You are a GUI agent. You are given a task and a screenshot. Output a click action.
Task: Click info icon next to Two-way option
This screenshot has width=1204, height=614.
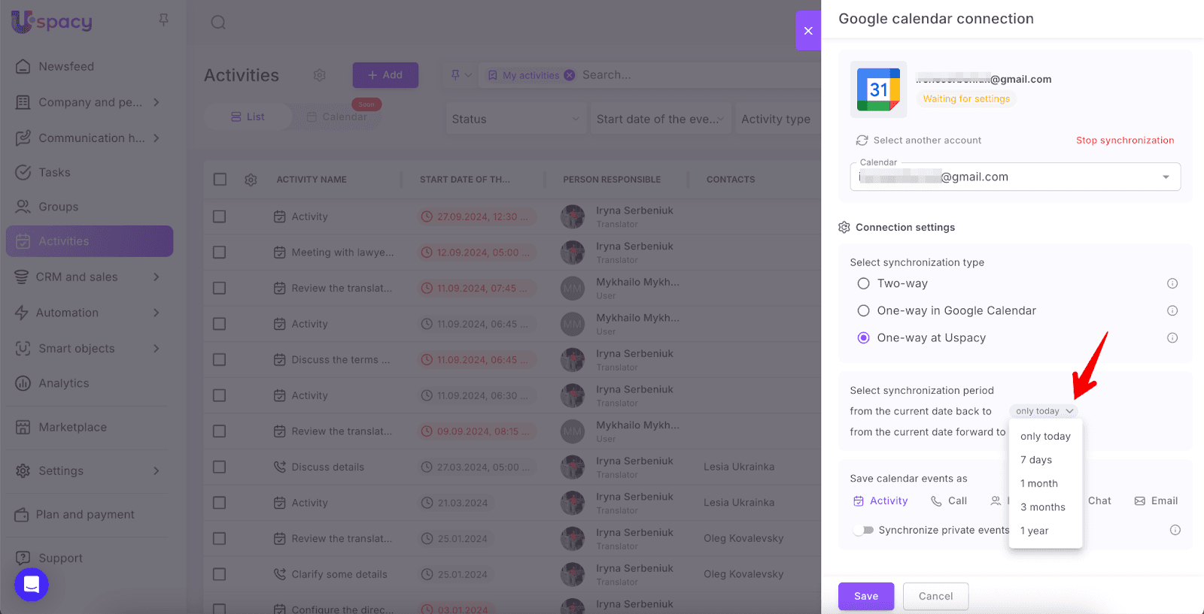tap(1172, 283)
